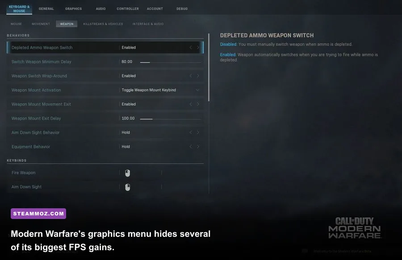Select the Weapon Mount Exit Delay label
402x260 pixels.
(36, 118)
